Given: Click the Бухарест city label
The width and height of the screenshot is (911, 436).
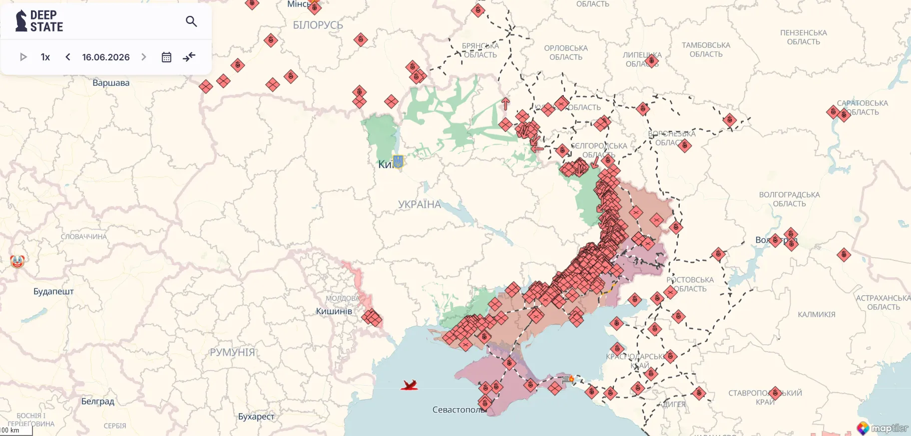Looking at the screenshot, I should (256, 416).
